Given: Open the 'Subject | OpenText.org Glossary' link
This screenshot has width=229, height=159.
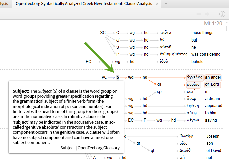Looking at the screenshot, I should [x=90, y=148].
